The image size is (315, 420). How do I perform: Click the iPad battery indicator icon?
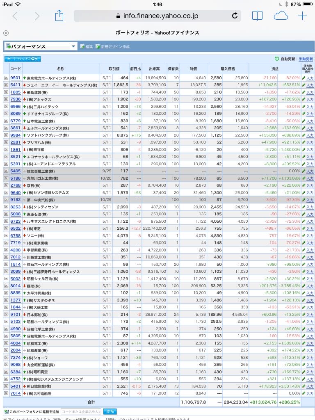pyautogui.click(x=308, y=4)
